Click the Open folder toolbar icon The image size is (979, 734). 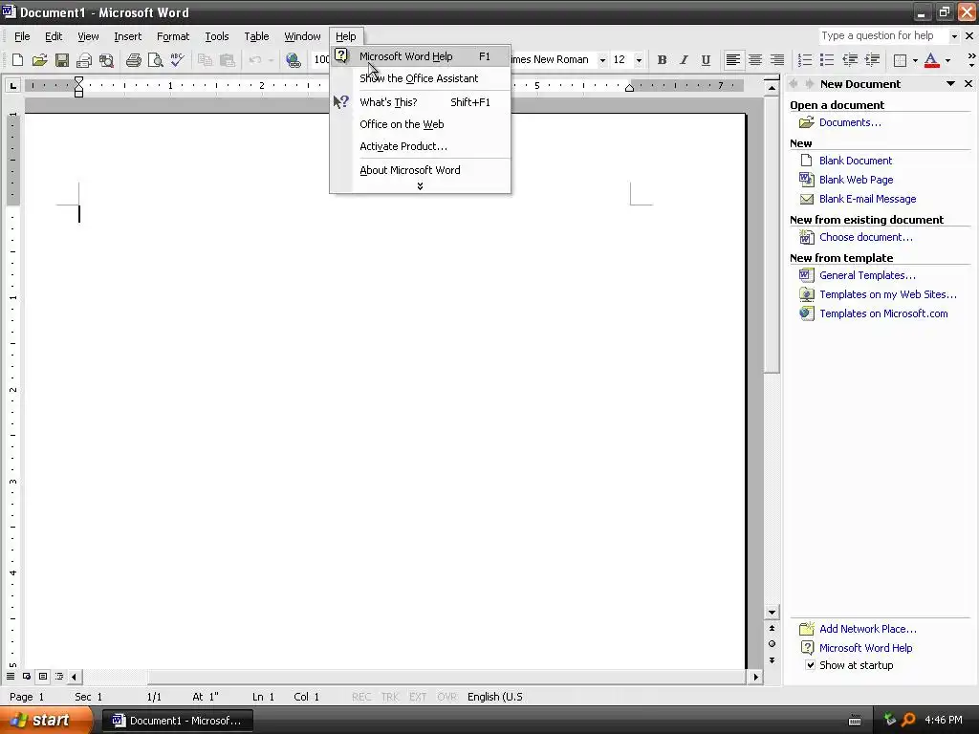[x=39, y=60]
